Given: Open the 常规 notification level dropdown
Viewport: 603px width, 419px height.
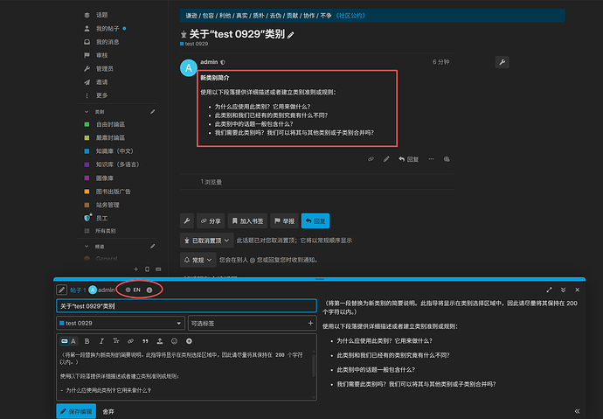Looking at the screenshot, I should 198,260.
